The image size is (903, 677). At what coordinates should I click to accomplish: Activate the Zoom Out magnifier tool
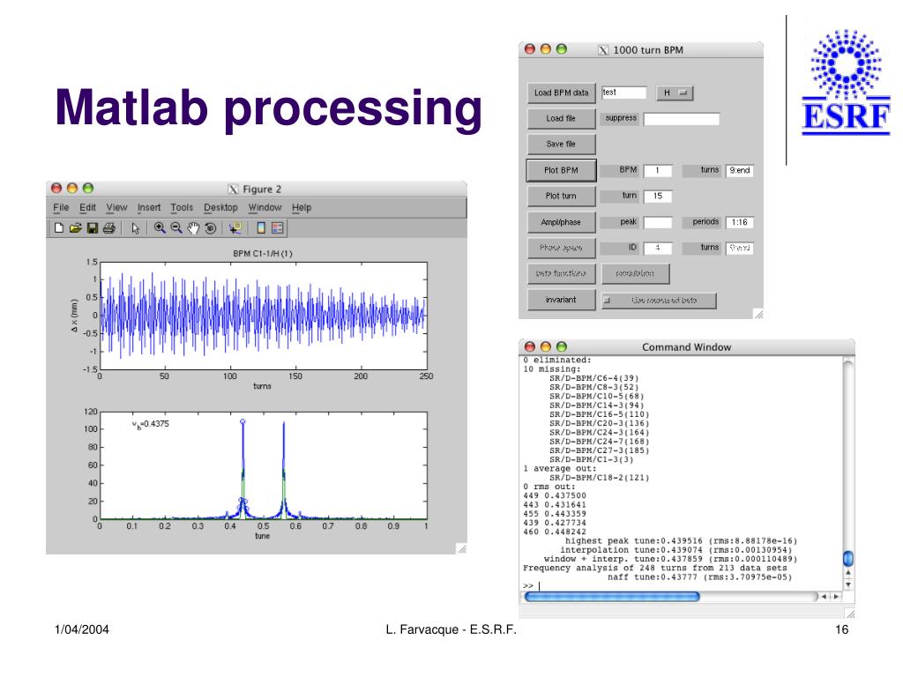[176, 228]
